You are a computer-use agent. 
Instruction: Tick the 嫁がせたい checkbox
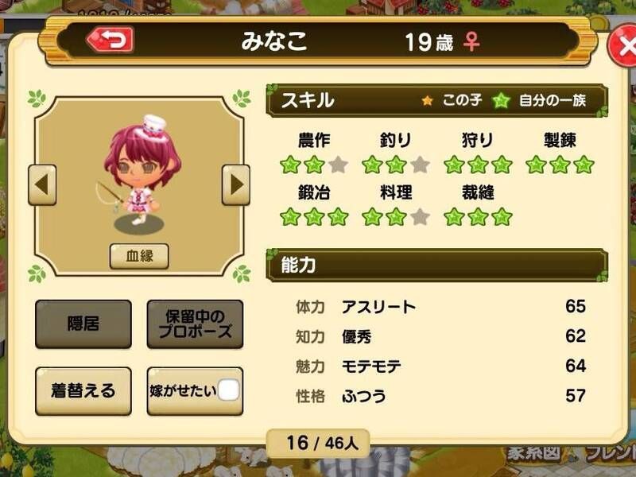click(x=228, y=390)
